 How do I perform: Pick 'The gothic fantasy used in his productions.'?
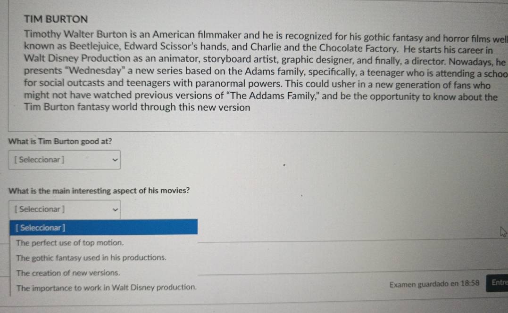tap(91, 258)
